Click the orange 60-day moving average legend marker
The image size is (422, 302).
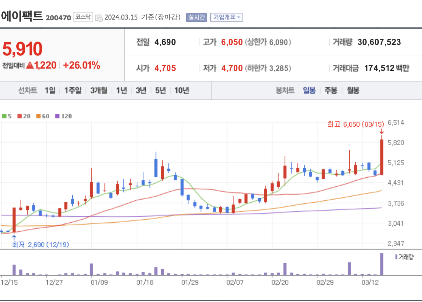pos(38,116)
